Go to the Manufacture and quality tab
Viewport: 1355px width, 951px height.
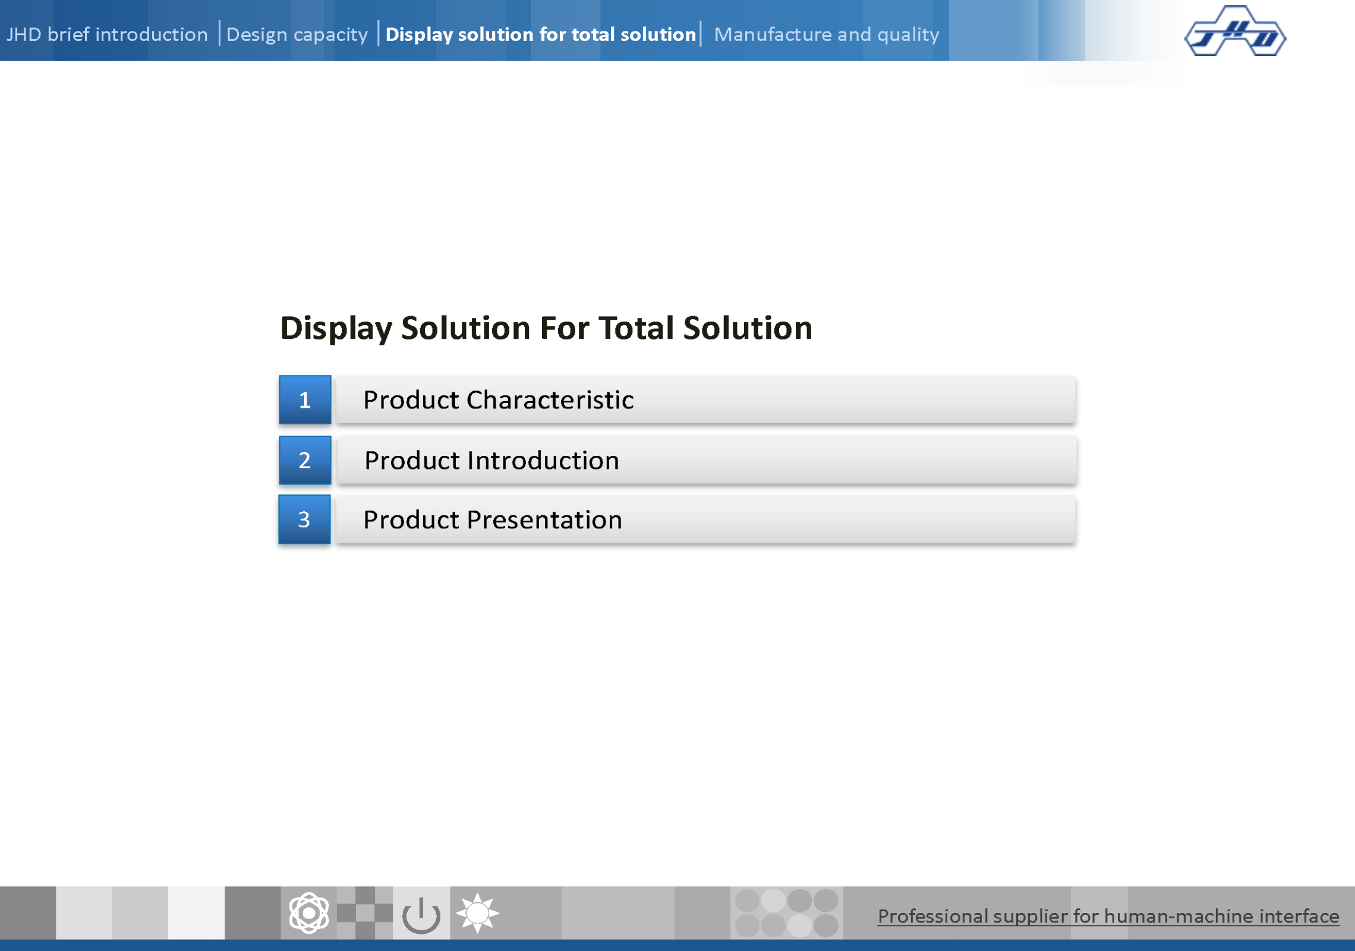(826, 34)
